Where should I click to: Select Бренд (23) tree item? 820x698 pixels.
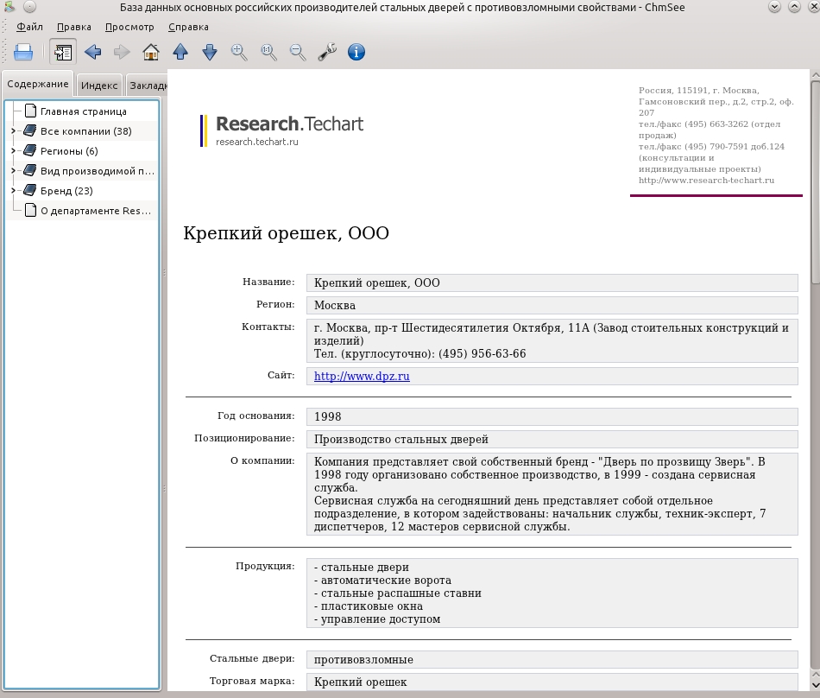point(67,191)
